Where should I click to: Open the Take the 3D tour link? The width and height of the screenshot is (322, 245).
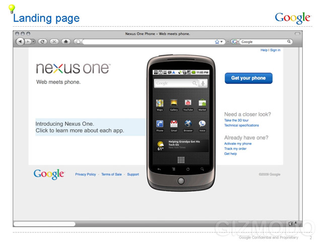236,120
